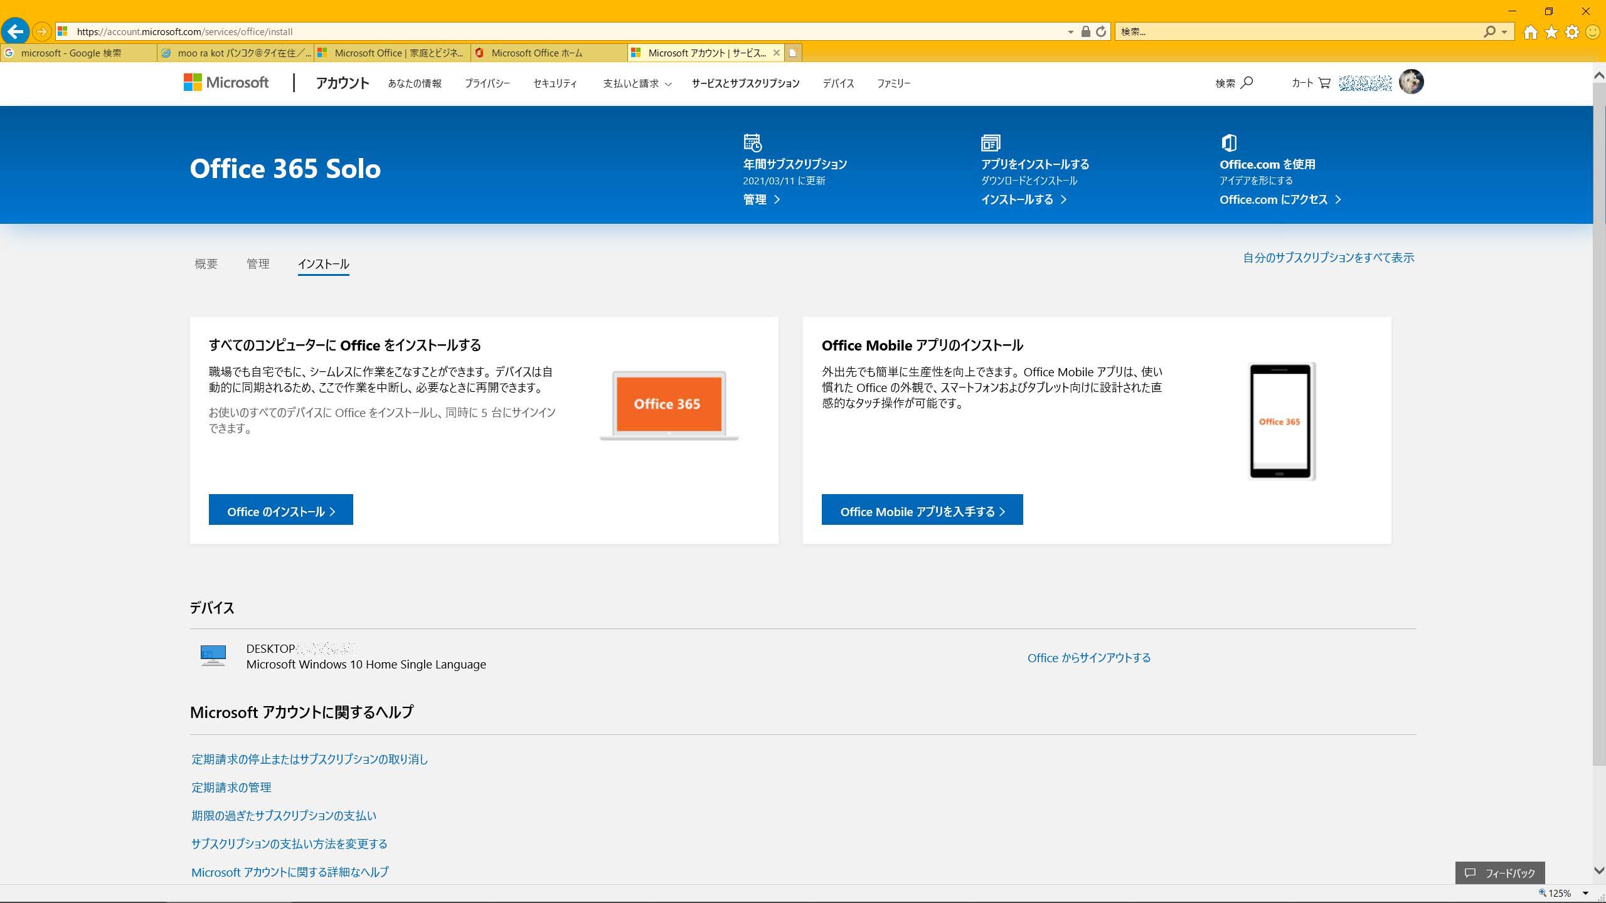Switch to moo ra kot browser tab
Image resolution: width=1606 pixels, height=903 pixels.
[235, 53]
